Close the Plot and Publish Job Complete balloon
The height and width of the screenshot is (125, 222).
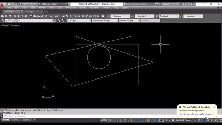(x=214, y=107)
